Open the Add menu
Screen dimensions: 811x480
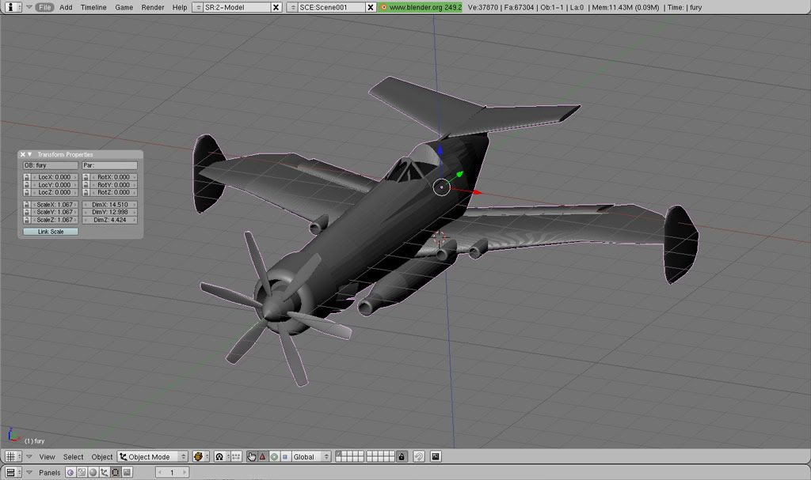click(66, 7)
